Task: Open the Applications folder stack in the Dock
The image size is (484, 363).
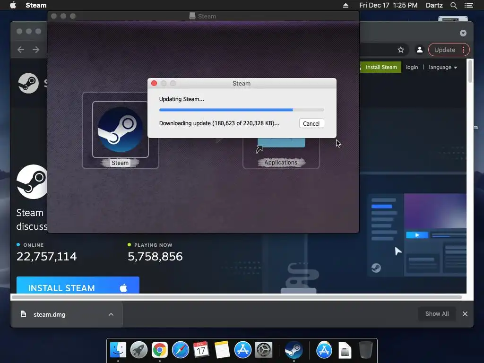Action: [x=324, y=350]
